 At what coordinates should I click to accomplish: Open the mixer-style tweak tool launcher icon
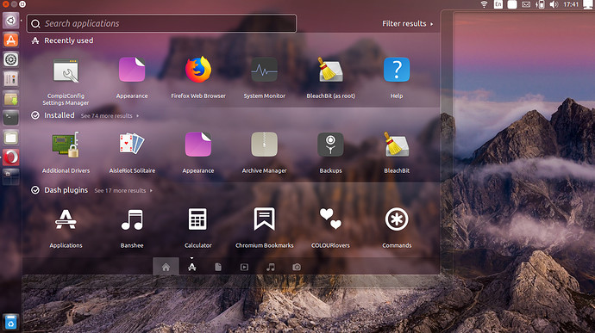coord(11,79)
